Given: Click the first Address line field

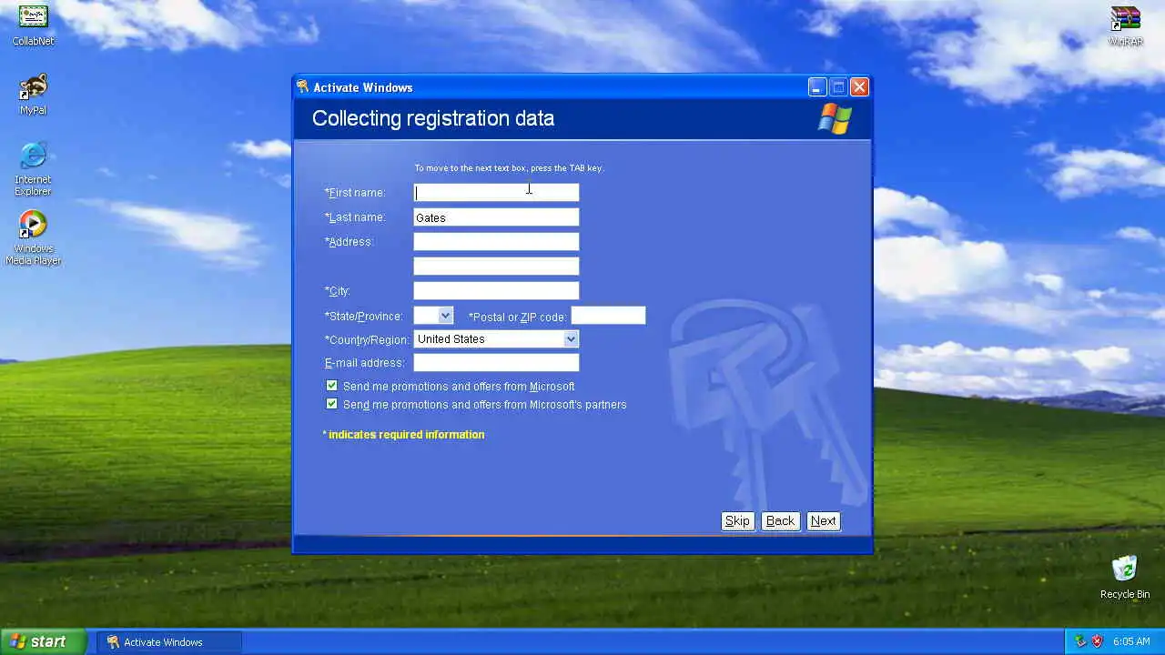Looking at the screenshot, I should tap(496, 241).
